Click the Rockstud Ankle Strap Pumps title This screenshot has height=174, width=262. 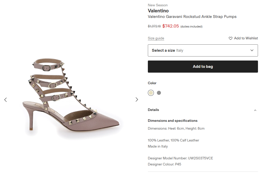coord(192,17)
